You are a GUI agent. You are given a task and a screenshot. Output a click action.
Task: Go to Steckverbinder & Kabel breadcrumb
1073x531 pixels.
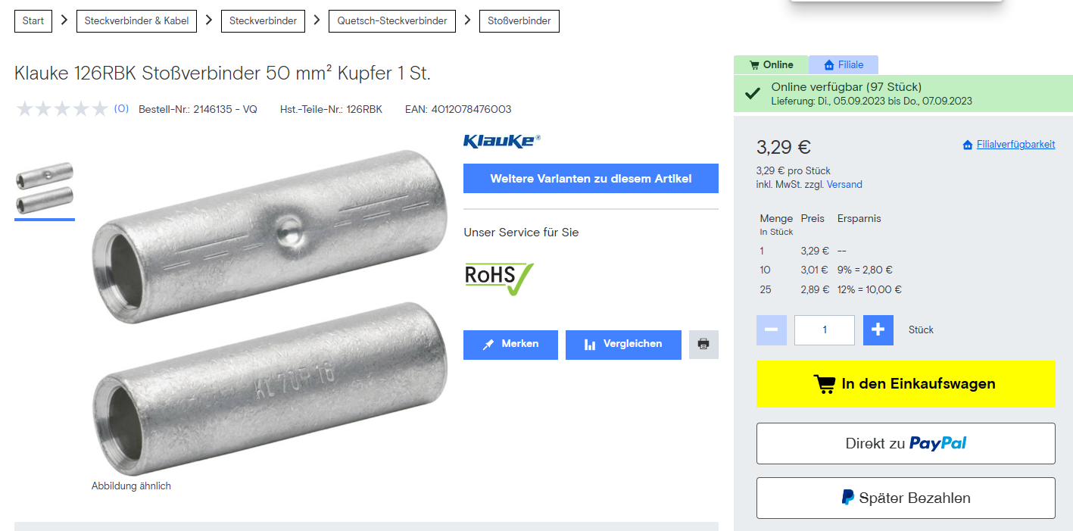[x=136, y=20]
